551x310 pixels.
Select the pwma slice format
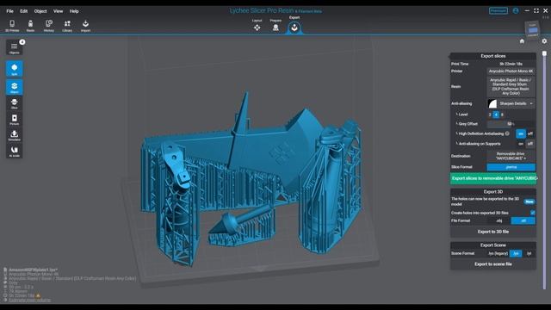coord(511,167)
